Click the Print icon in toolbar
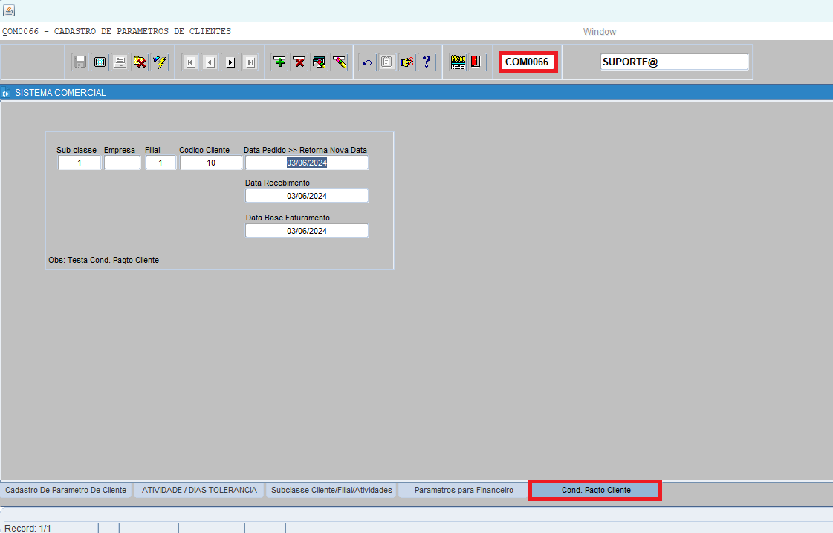This screenshot has width=833, height=533. 120,62
